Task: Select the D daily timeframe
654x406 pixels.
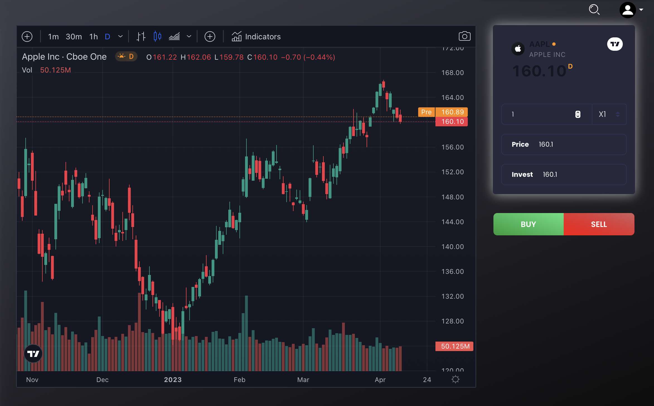Action: [107, 37]
